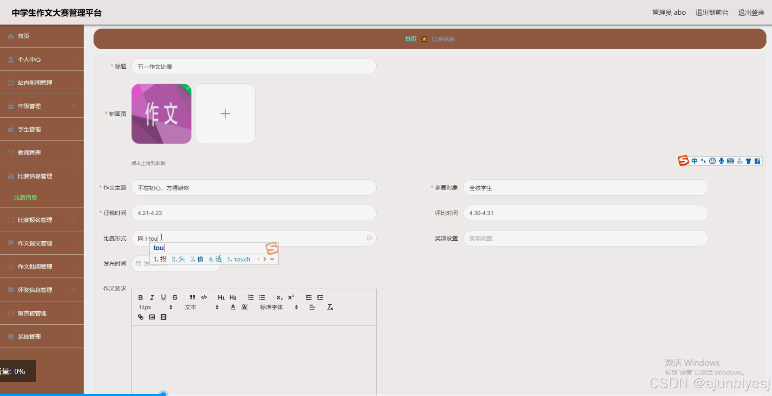The height and width of the screenshot is (396, 772).
Task: Clear text formatting in the editor
Action: [x=330, y=307]
